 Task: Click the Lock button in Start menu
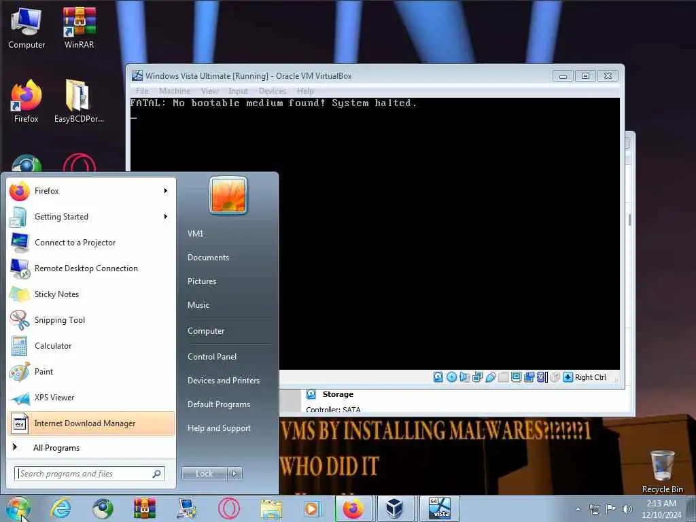click(x=204, y=474)
